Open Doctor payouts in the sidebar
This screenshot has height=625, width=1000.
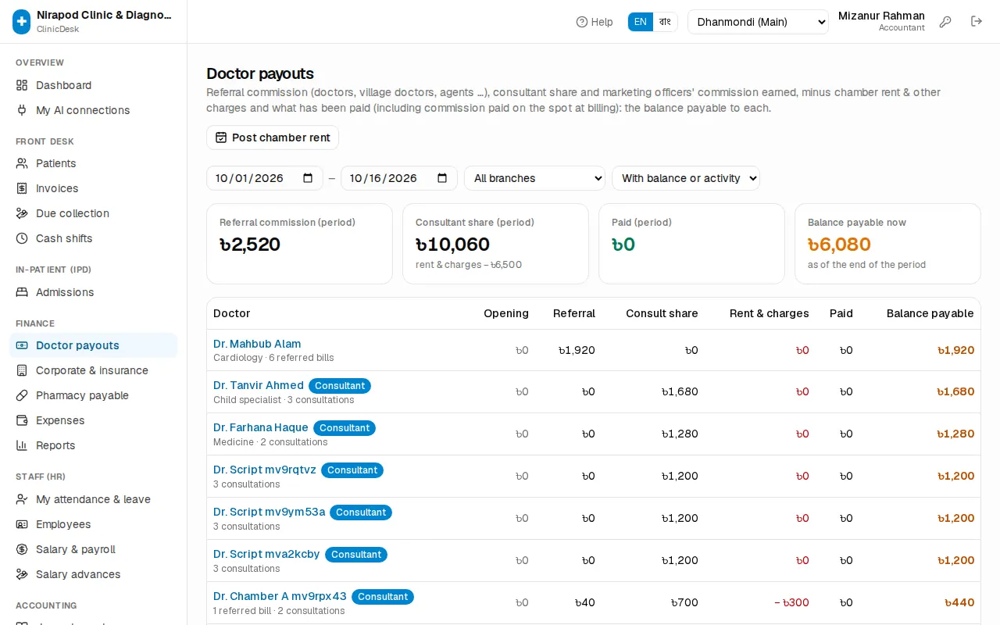(x=94, y=345)
